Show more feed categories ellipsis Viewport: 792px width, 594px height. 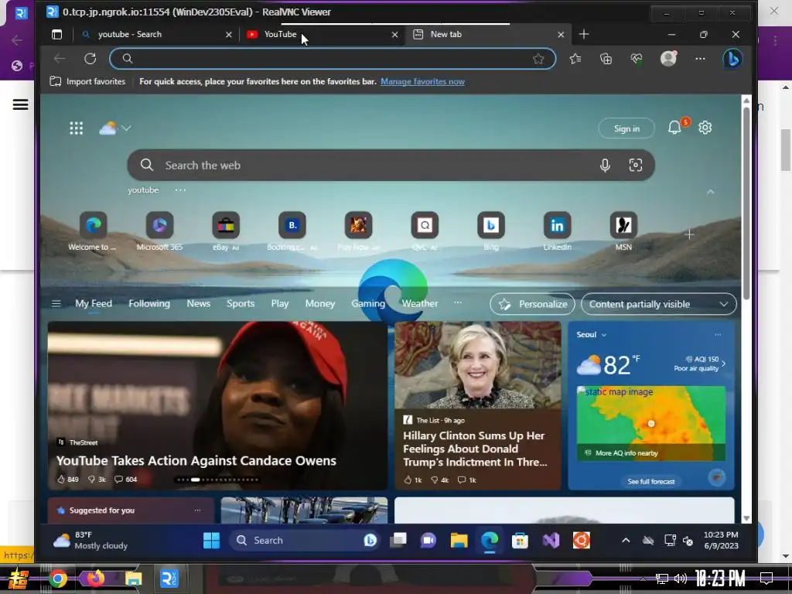[458, 302]
